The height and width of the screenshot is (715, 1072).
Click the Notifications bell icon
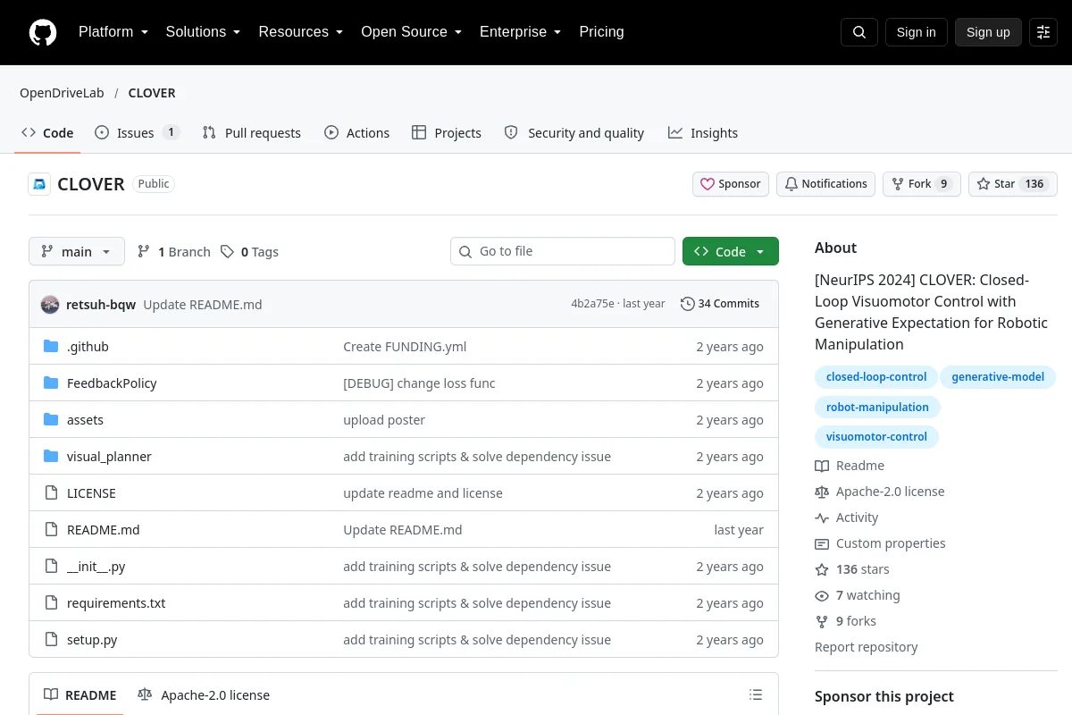tap(791, 184)
